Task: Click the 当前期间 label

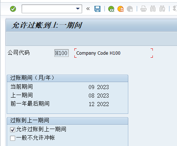Action: click(x=22, y=86)
